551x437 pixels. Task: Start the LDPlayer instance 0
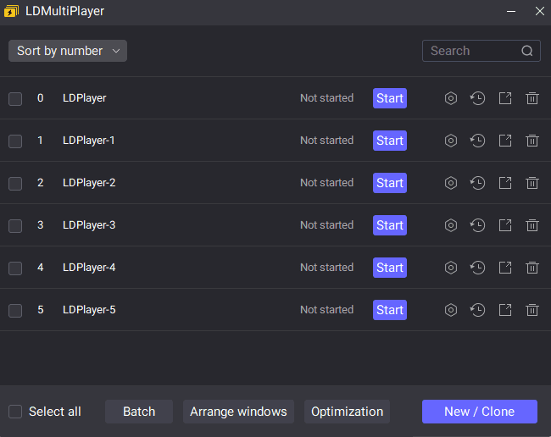tap(390, 98)
